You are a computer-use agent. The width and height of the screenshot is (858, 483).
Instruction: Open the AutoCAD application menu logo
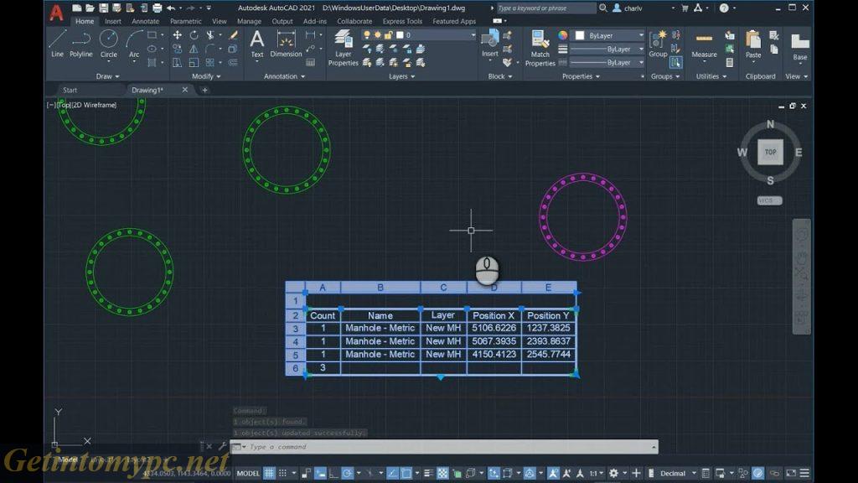(56, 12)
